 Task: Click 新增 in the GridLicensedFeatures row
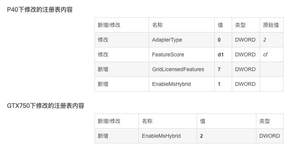click(x=103, y=69)
